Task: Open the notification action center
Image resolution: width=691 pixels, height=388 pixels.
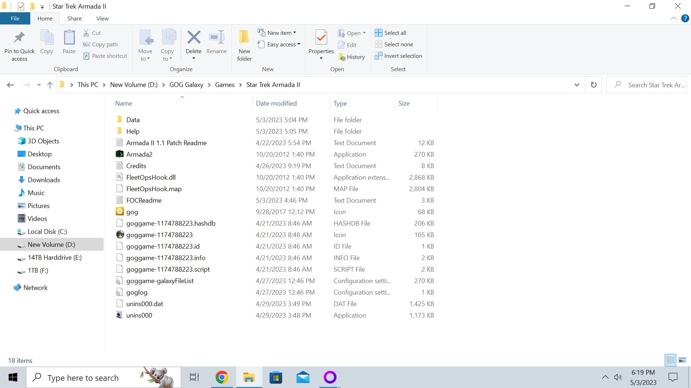Action: (673, 377)
